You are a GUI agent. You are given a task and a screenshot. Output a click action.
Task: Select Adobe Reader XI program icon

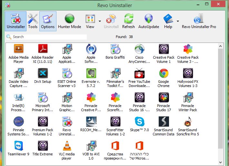coord(43,49)
